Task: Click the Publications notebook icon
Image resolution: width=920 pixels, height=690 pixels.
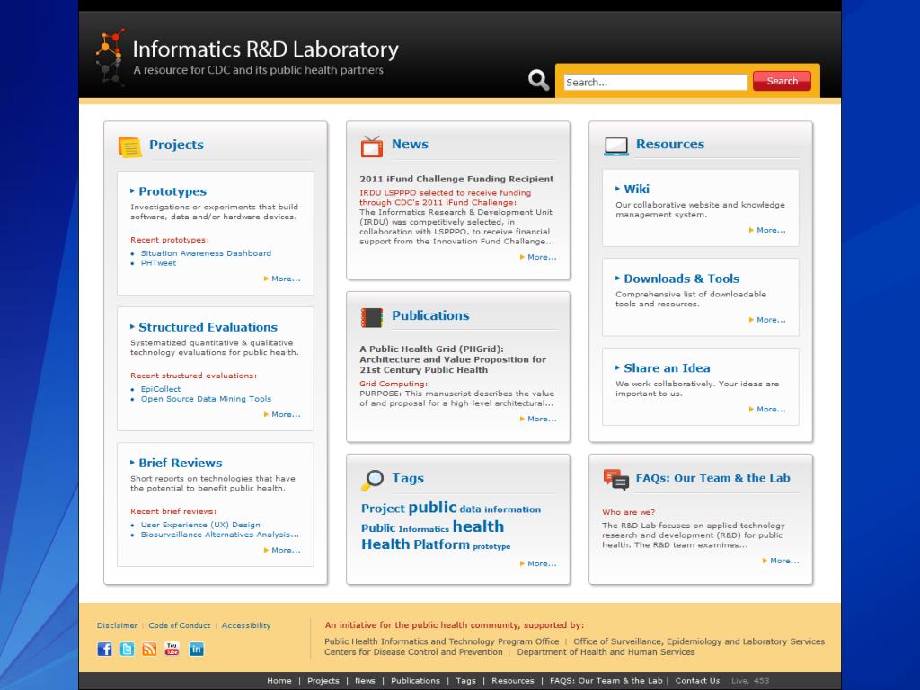Action: [x=371, y=317]
